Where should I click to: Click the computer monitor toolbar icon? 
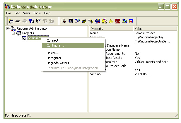point(71,21)
